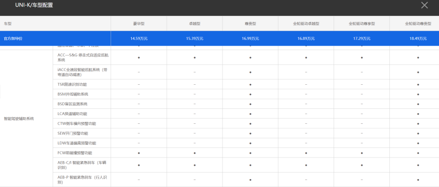Viewport: 439px width, 187px height.
Task: Click the '官方指导价' row label
Action: click(13, 39)
